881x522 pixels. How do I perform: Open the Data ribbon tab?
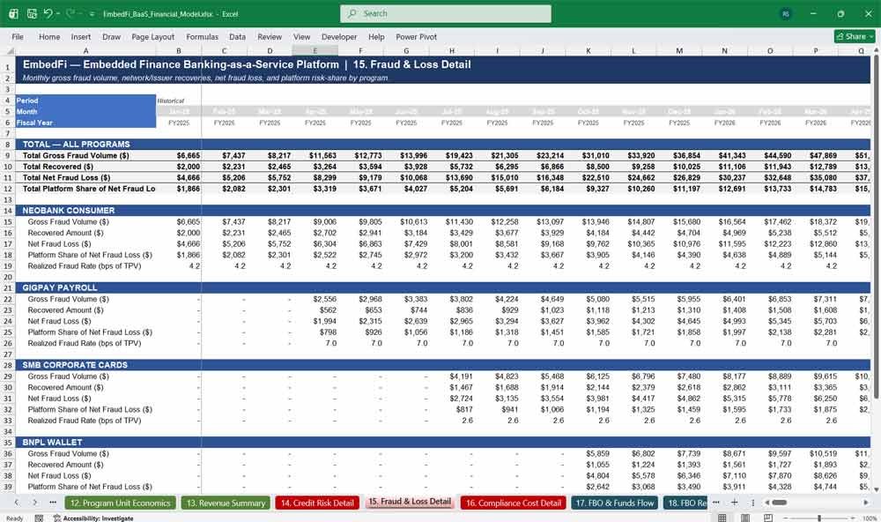pyautogui.click(x=237, y=36)
